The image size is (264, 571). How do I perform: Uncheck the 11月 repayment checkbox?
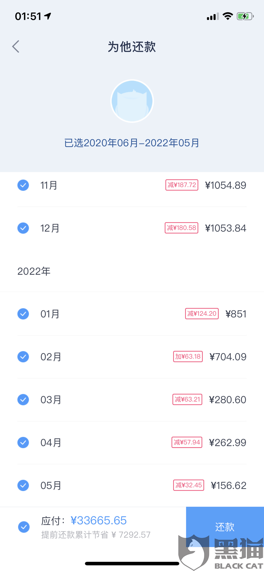(23, 185)
